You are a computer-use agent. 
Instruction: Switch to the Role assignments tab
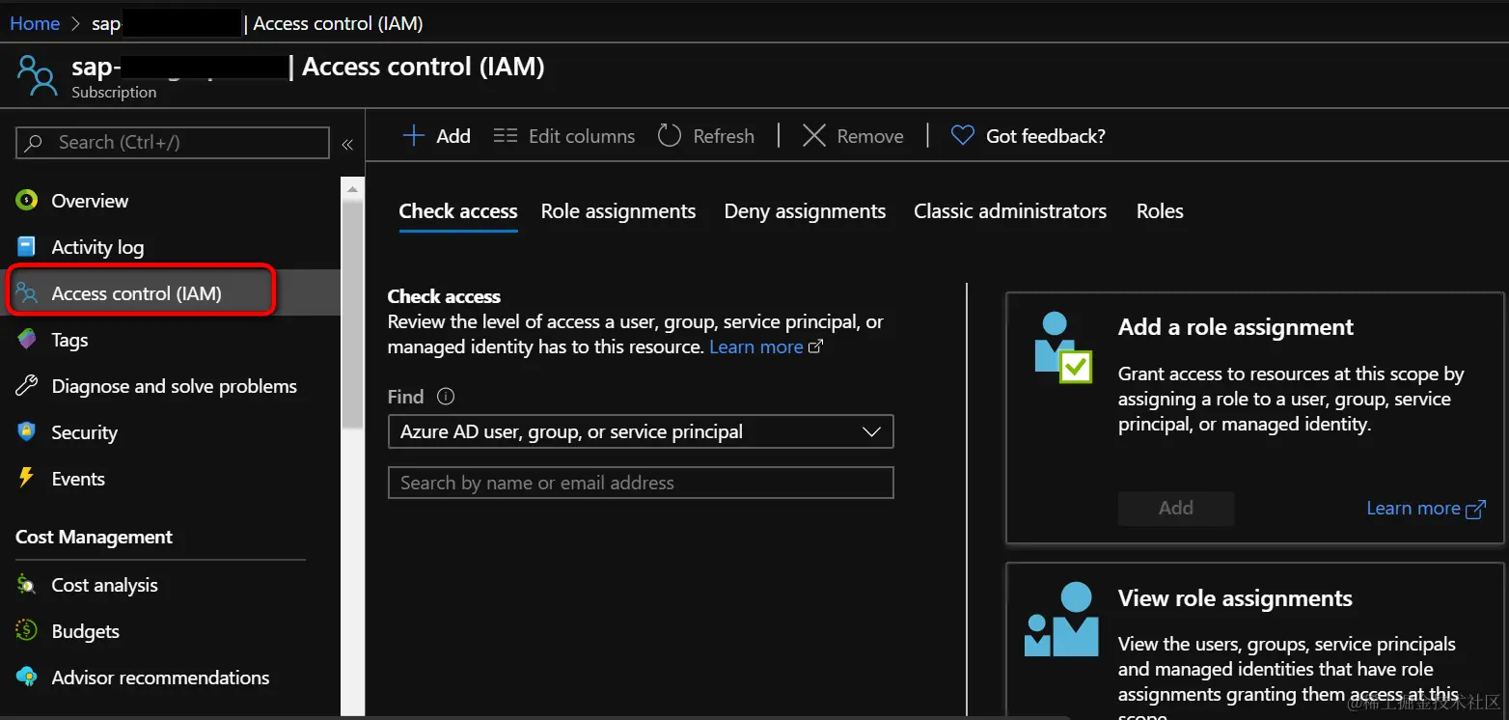[x=618, y=211]
